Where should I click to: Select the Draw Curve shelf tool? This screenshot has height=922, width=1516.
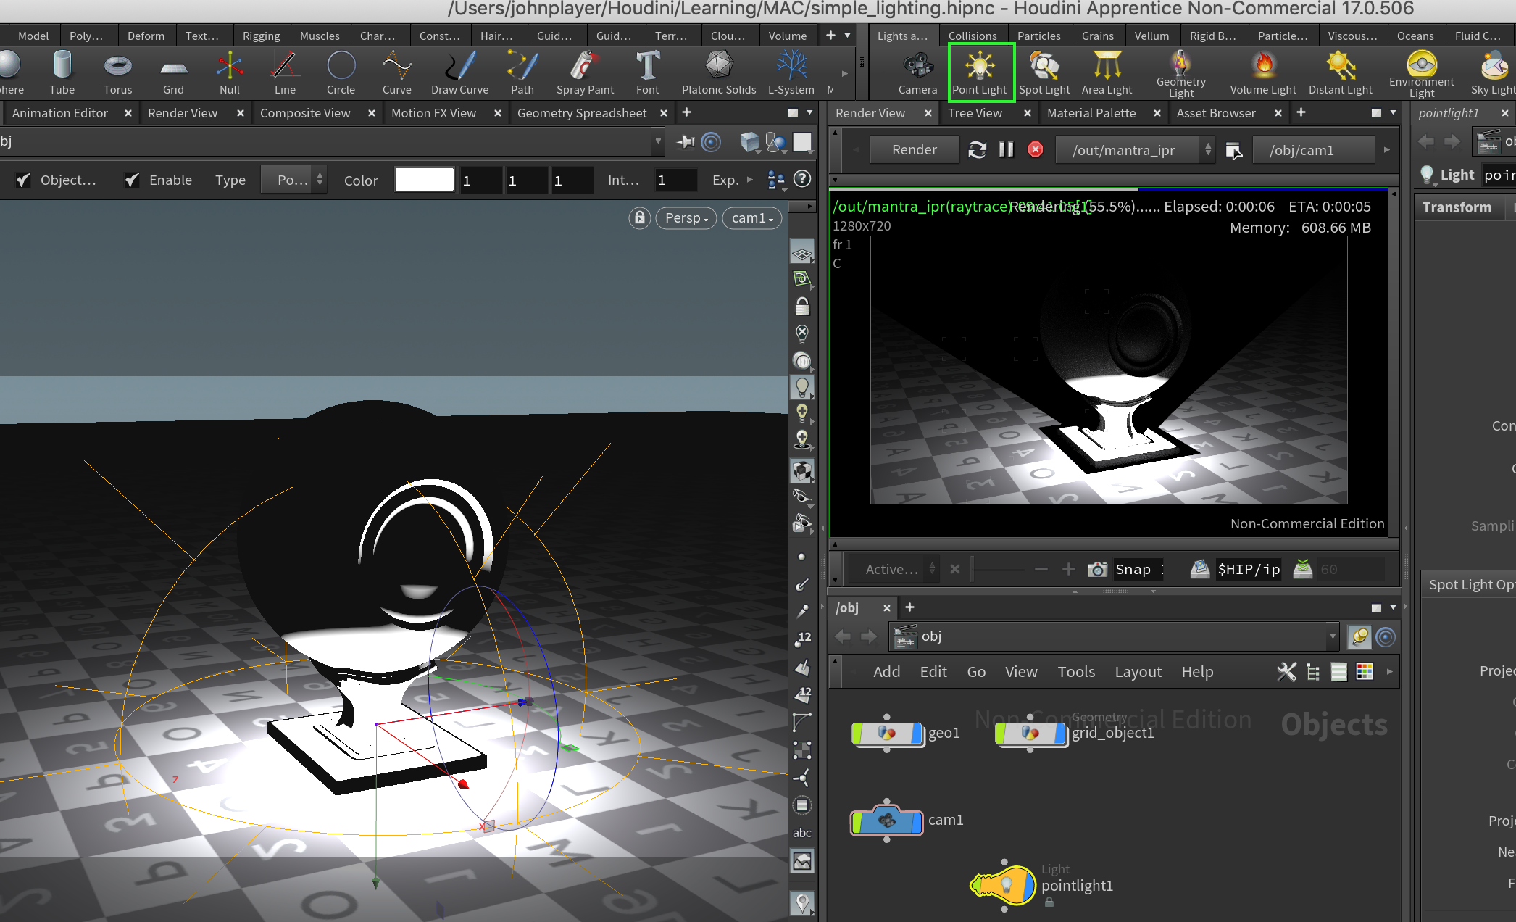coord(459,72)
